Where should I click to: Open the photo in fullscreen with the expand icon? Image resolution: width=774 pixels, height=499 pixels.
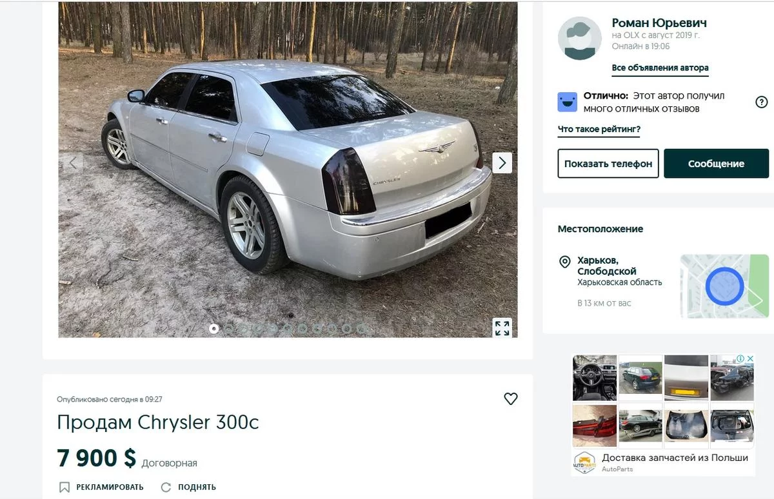click(x=502, y=328)
